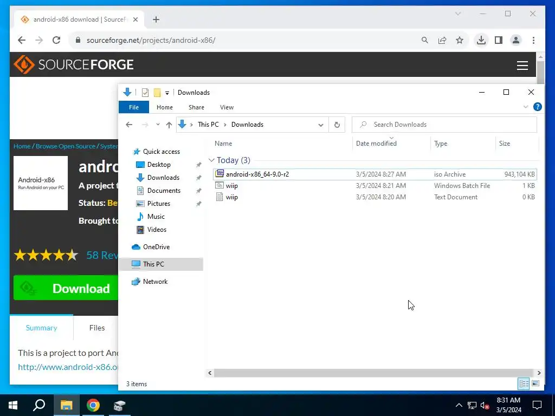The height and width of the screenshot is (416, 555).
Task: Click the horizontal scrollbar in Explorer
Action: point(373,373)
